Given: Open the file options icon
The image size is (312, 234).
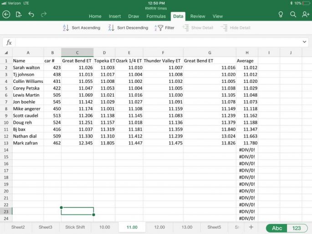Looking at the screenshot, I should click(x=19, y=15).
